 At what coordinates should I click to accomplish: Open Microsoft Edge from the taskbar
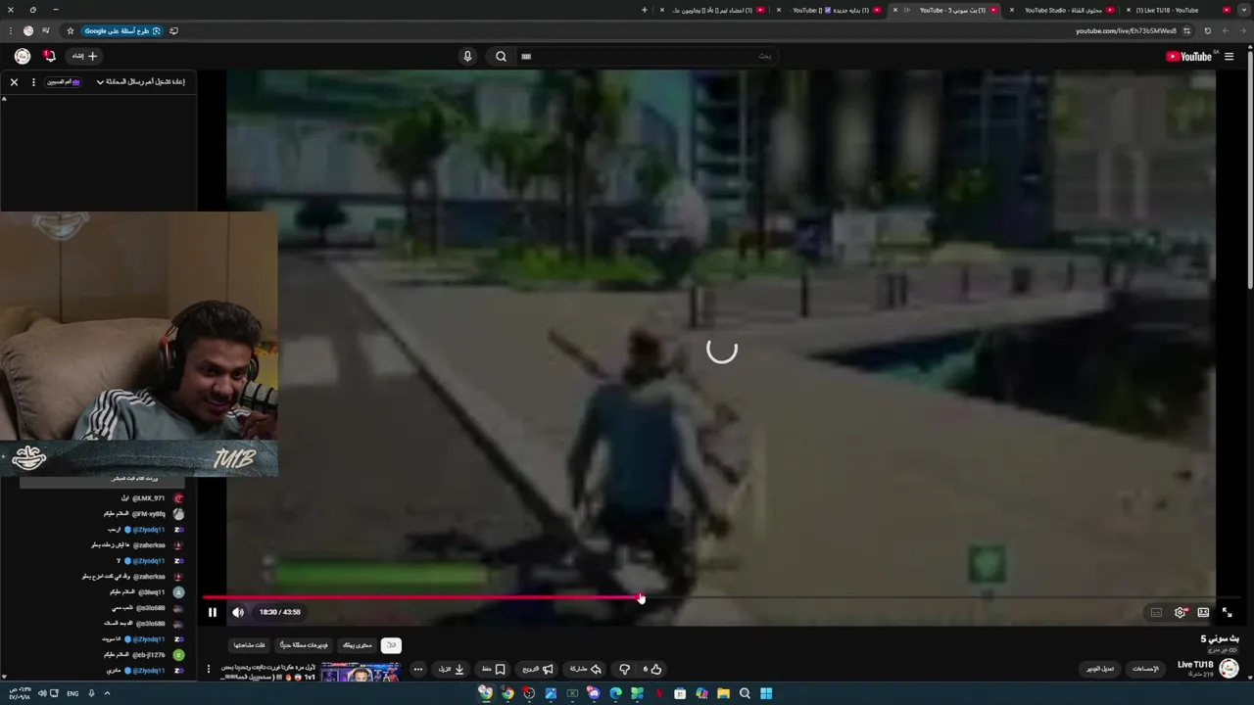click(615, 693)
